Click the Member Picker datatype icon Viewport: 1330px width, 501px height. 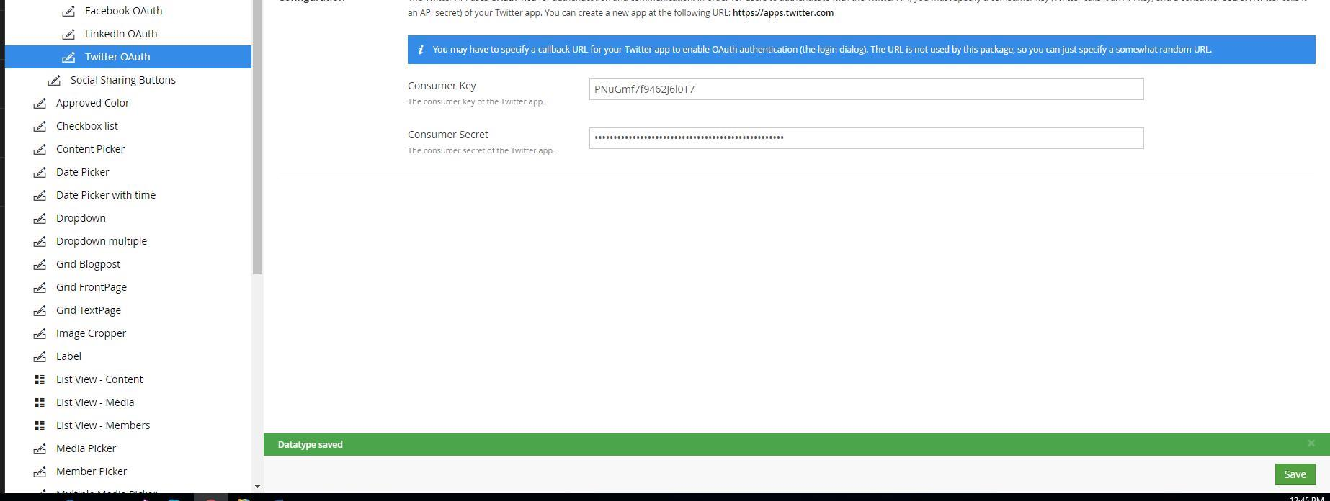coord(40,471)
